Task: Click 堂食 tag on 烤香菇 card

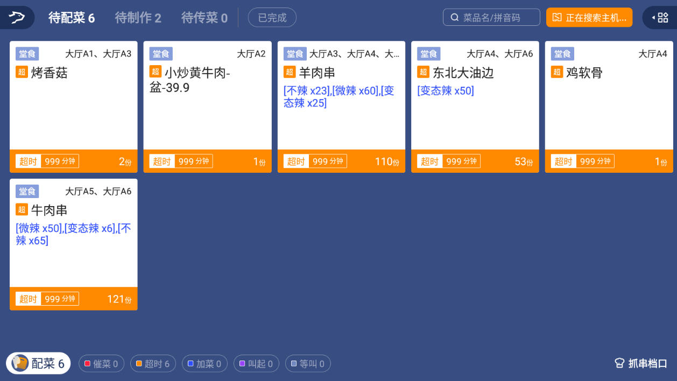Action: click(27, 54)
